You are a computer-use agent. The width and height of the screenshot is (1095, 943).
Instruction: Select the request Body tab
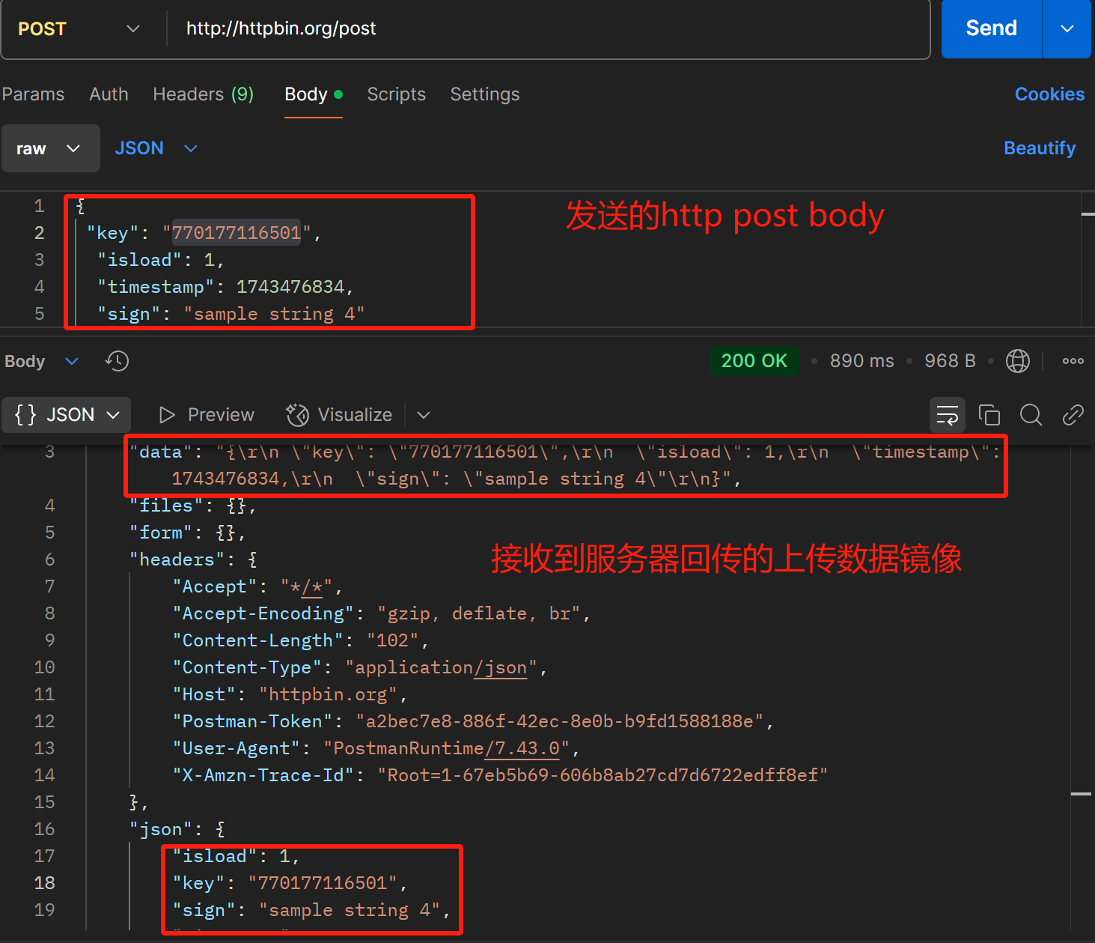pyautogui.click(x=314, y=94)
